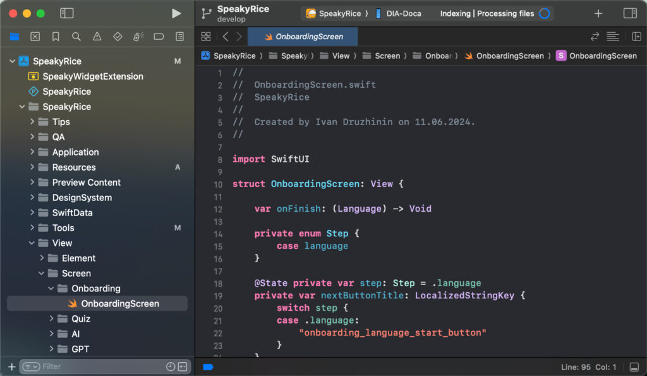The height and width of the screenshot is (376, 647).
Task: Click the Screen breadcrumb segment
Action: pyautogui.click(x=382, y=56)
